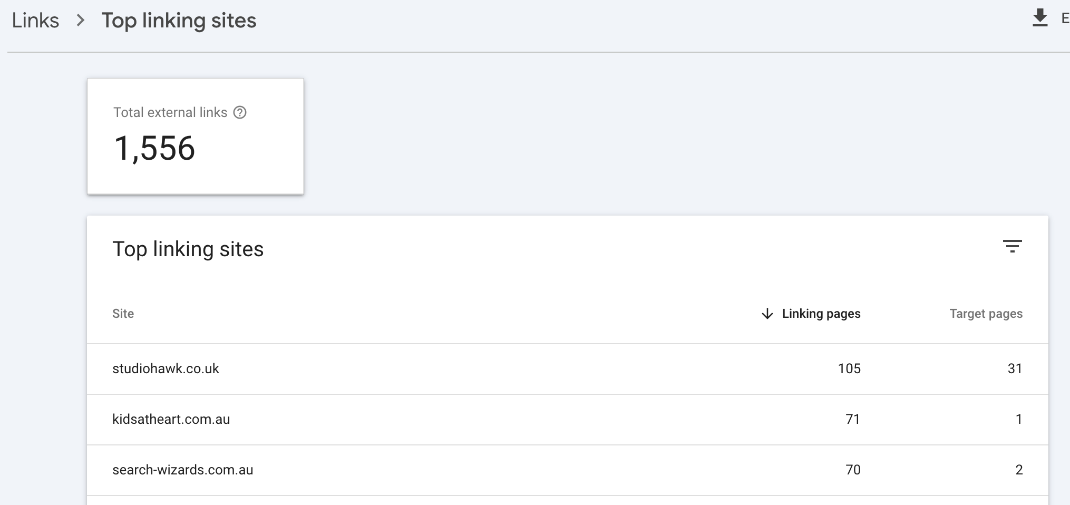Expand details for kidsatheart.com.au
The width and height of the screenshot is (1070, 505).
171,419
